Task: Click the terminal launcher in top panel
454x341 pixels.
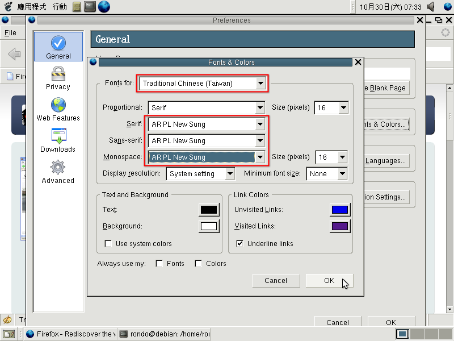Action: click(89, 7)
